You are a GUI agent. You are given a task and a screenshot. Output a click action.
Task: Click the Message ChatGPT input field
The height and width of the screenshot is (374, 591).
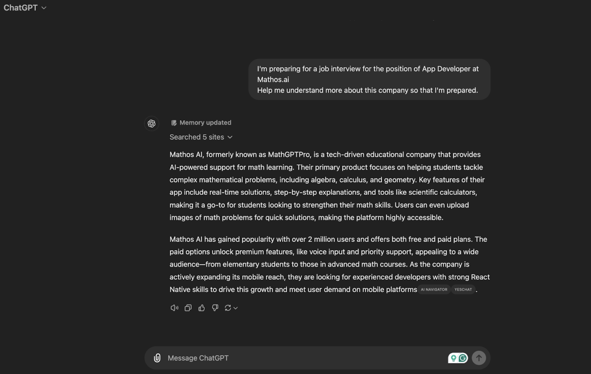tap(295, 358)
